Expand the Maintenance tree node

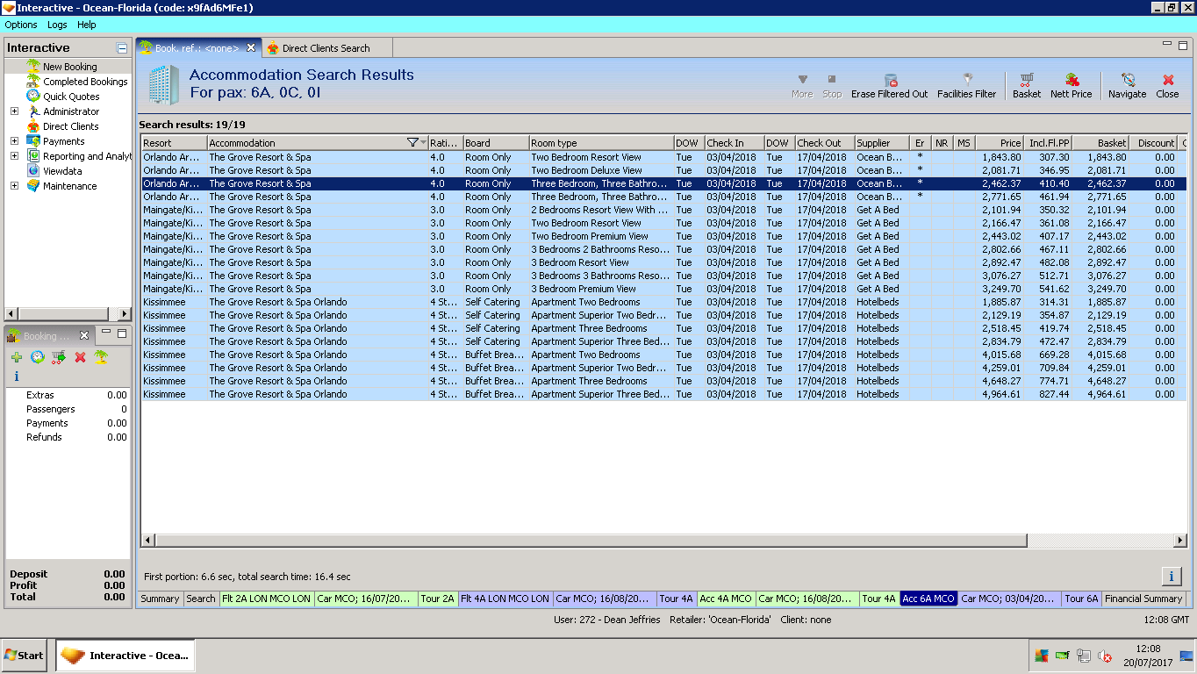[x=14, y=186]
